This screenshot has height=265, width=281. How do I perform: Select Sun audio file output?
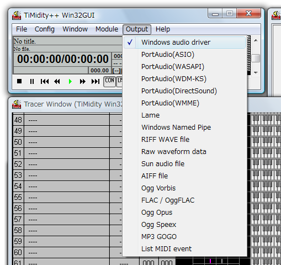tap(184, 164)
